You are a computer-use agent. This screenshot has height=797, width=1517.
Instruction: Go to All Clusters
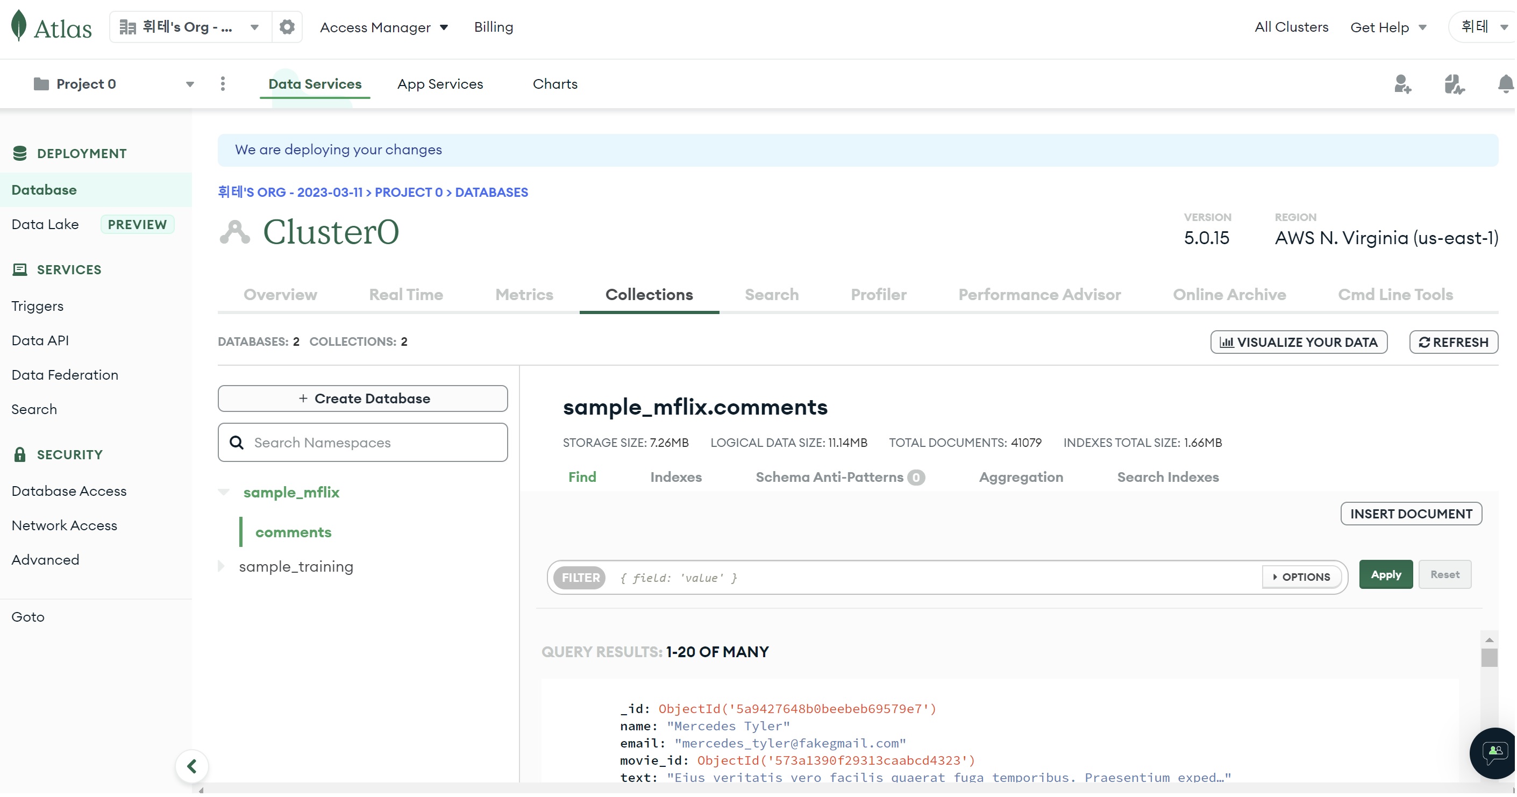[x=1292, y=27]
